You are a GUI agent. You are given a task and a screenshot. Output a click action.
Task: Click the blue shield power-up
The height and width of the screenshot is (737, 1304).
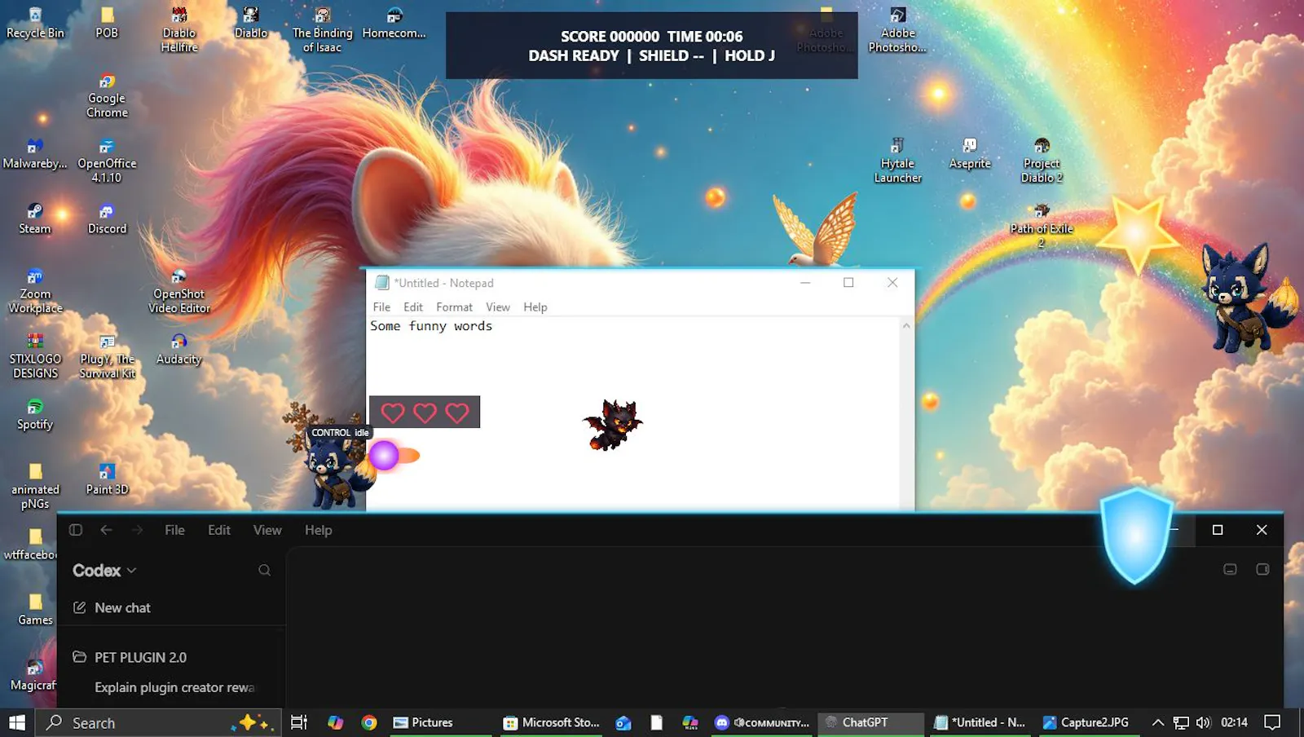tap(1136, 535)
